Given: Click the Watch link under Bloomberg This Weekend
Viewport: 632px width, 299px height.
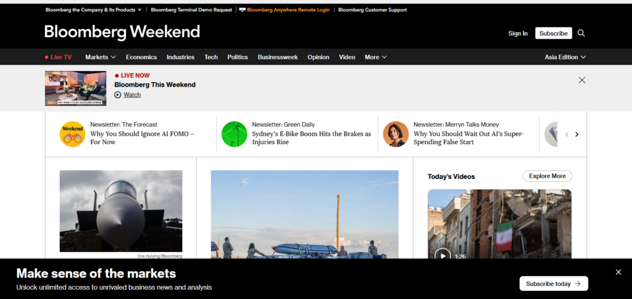Looking at the screenshot, I should [132, 95].
